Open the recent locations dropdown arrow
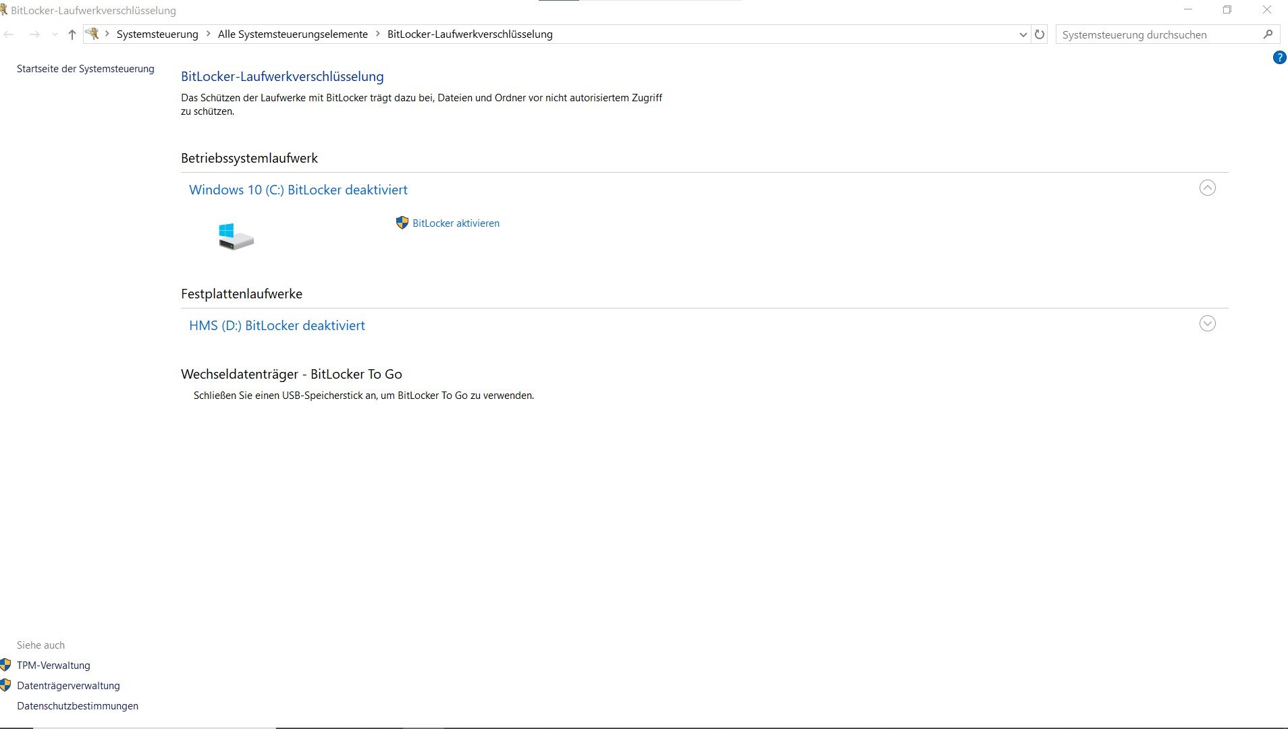1288x729 pixels. pyautogui.click(x=55, y=34)
